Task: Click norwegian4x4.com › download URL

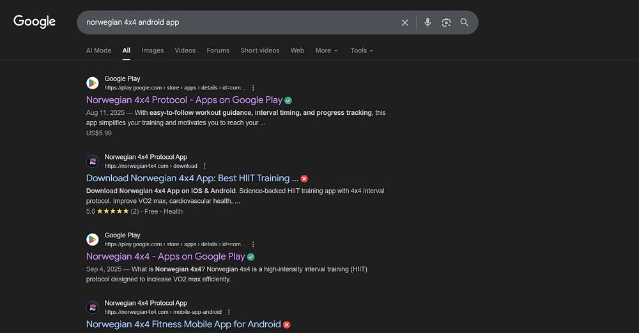Action: (x=151, y=166)
